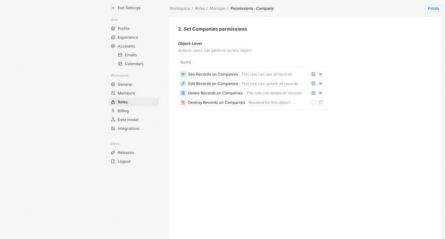445x239 pixels.
Task: Click '2. Set Companies permissions' heading
Action: [212, 29]
